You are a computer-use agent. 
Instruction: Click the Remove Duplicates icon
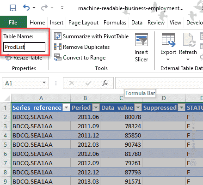[x=58, y=47]
